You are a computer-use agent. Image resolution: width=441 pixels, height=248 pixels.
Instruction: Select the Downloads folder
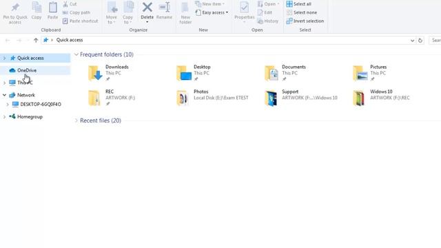tap(109, 73)
